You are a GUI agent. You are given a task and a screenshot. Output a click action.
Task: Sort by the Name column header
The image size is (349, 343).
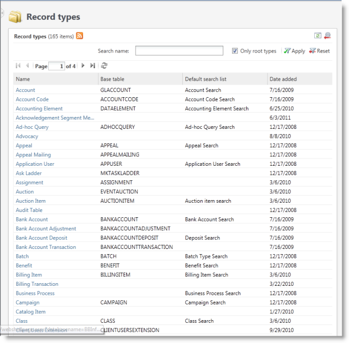tap(23, 79)
